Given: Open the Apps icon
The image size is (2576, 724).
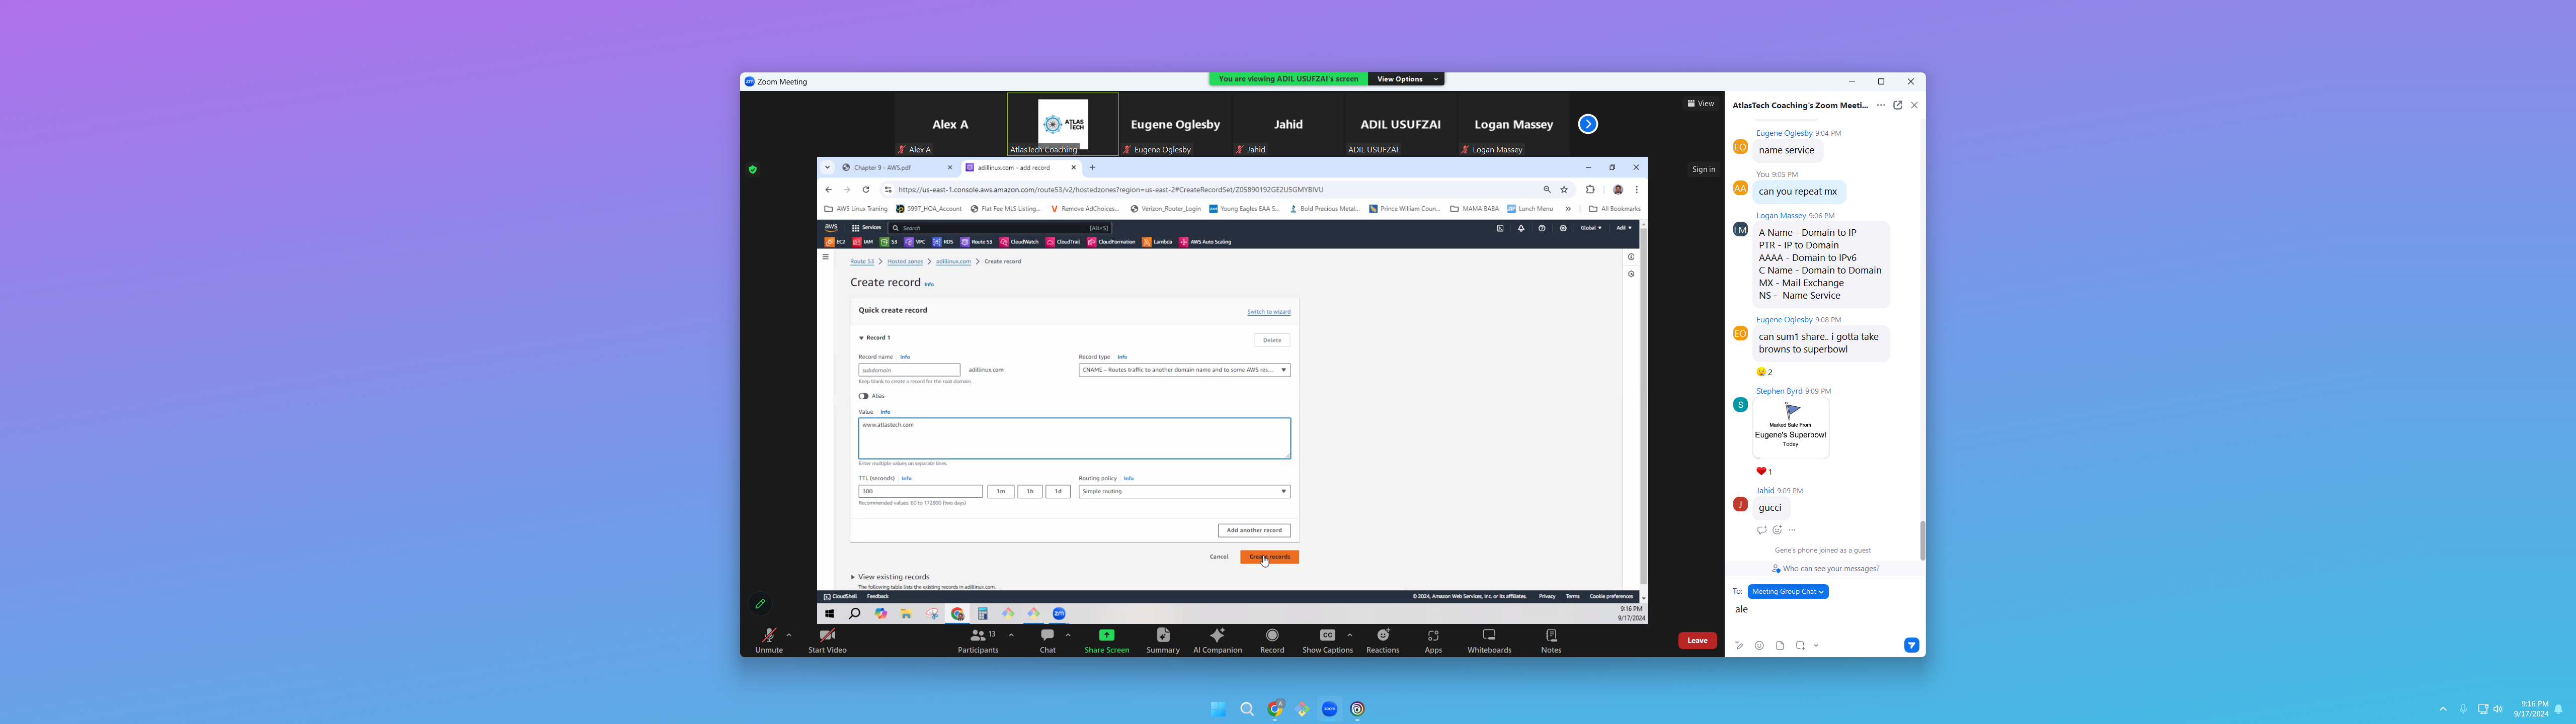Looking at the screenshot, I should 1433,636.
